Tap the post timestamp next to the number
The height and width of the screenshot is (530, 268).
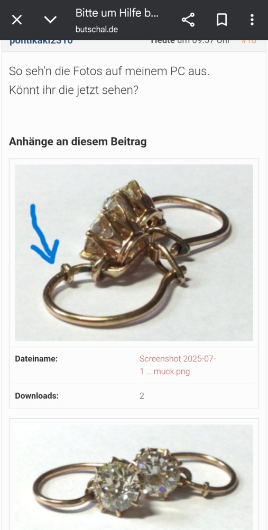[x=190, y=42]
